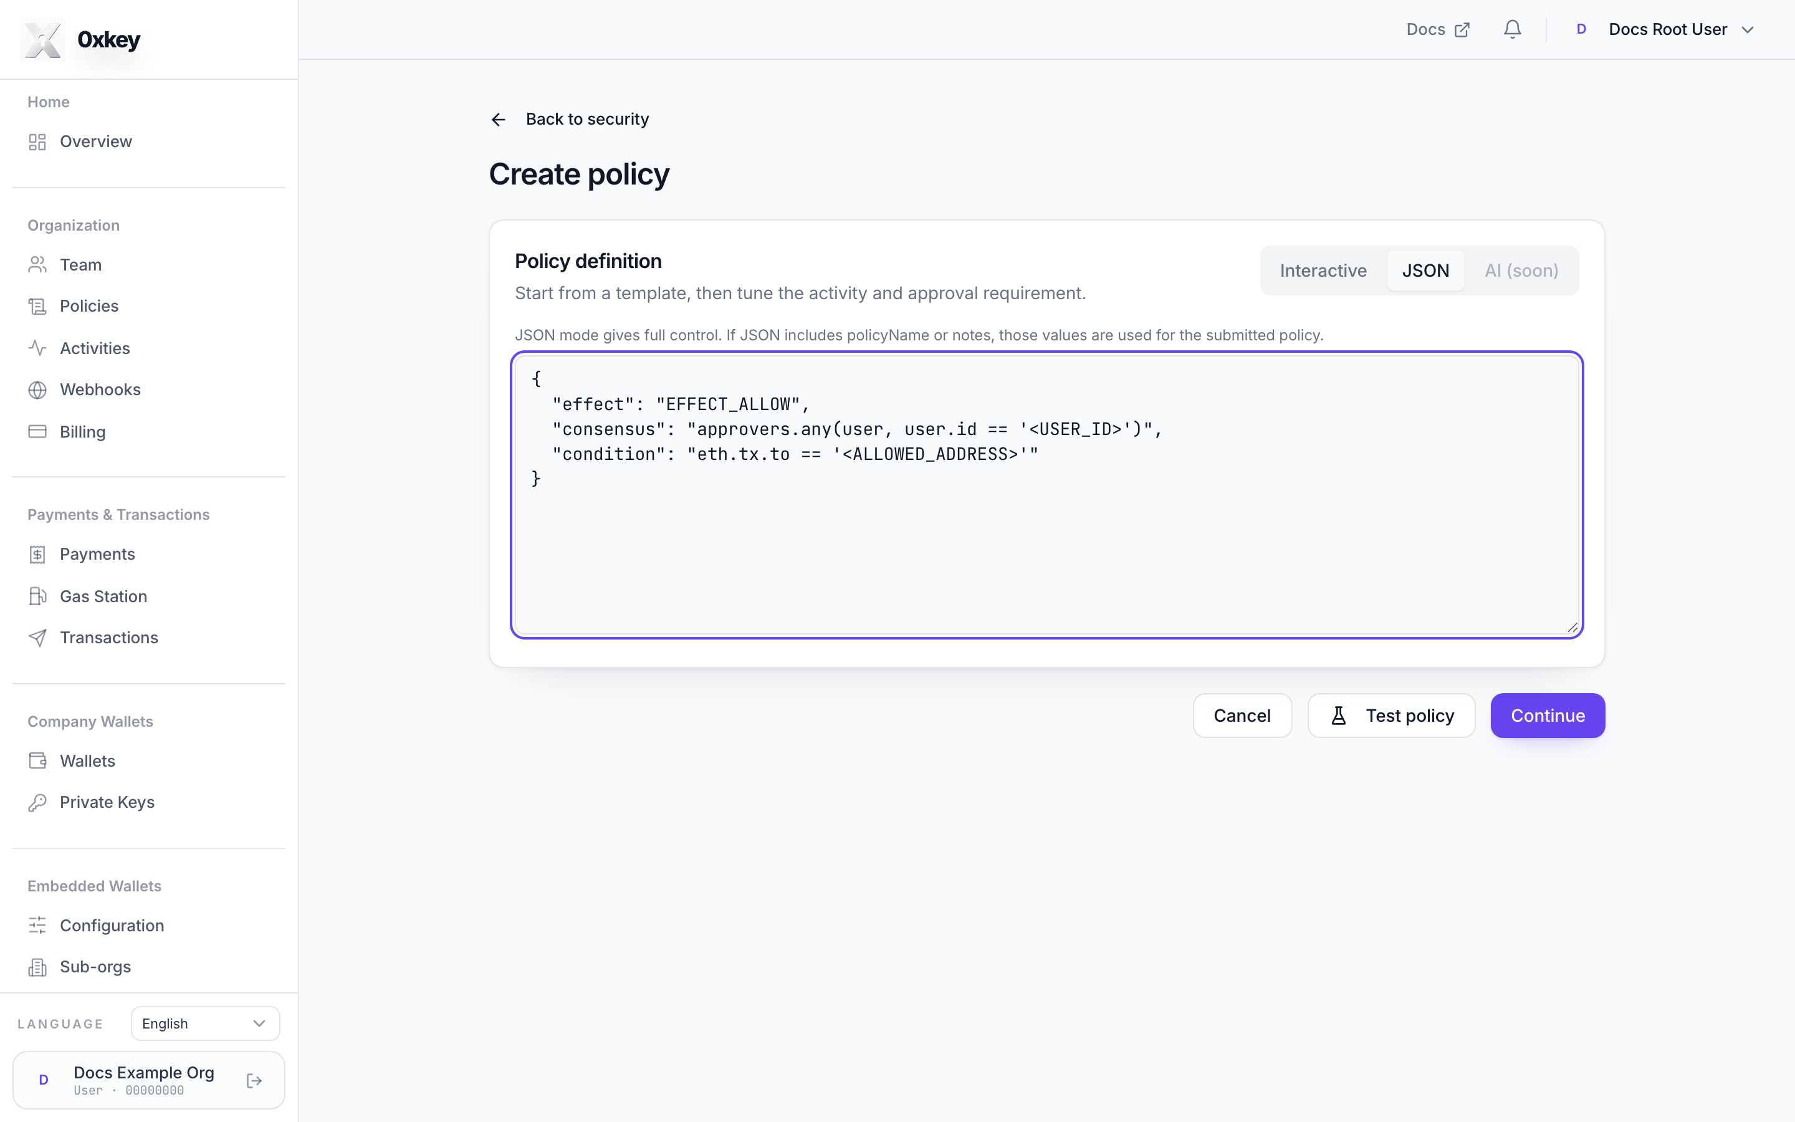Click the Test policy button
Screen dimensions: 1795x1122
tap(1391, 716)
